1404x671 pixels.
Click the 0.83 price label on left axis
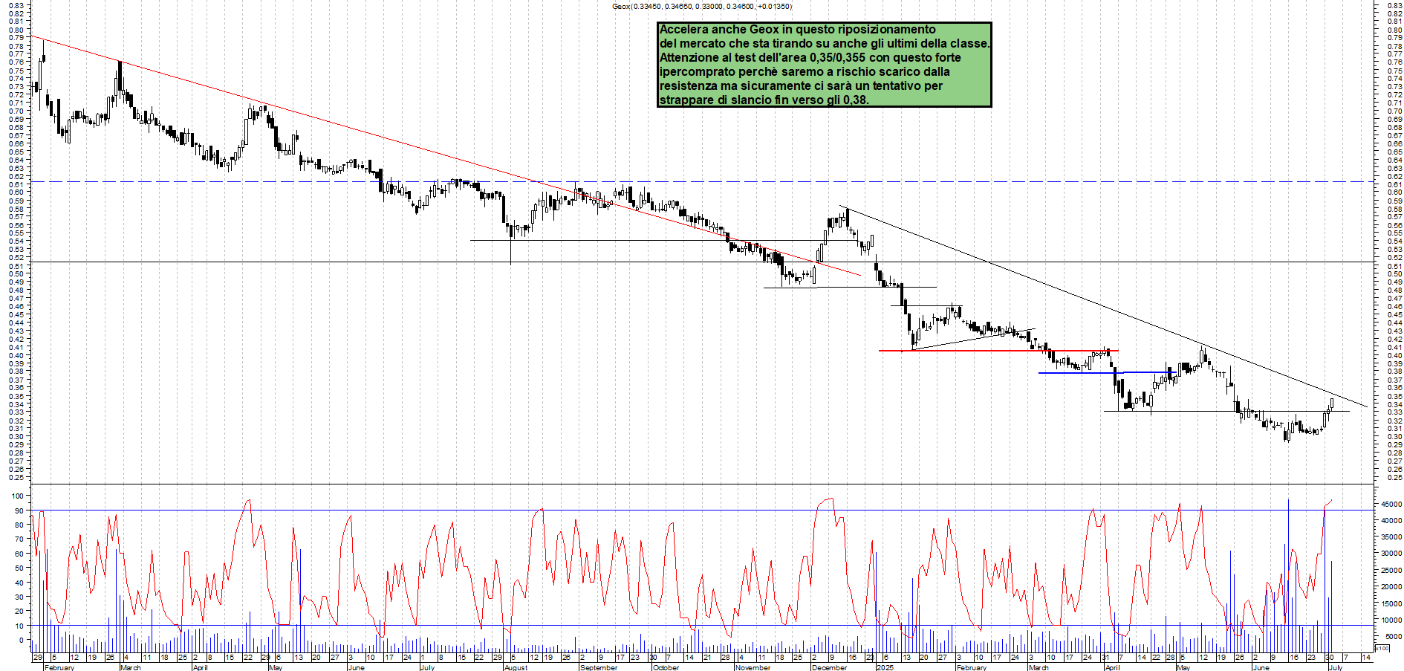[16, 5]
